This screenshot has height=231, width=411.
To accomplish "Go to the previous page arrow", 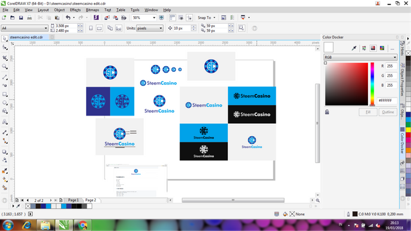I will tap(28, 200).
